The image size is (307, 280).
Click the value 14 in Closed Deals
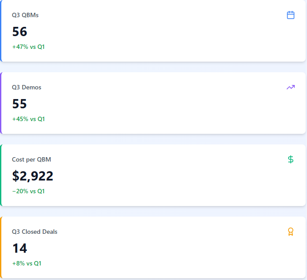[19, 248]
